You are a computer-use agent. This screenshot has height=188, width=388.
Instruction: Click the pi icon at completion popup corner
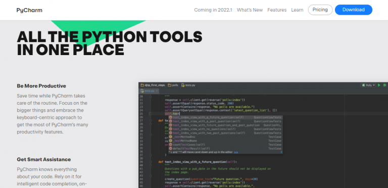pyautogui.click(x=281, y=152)
